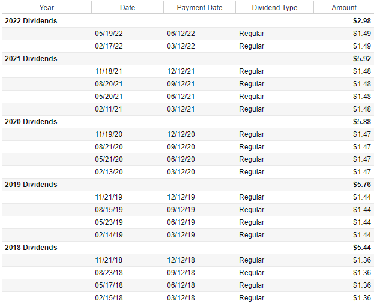Click the $5.76 total for 2019
380x304 pixels.
pyautogui.click(x=362, y=185)
